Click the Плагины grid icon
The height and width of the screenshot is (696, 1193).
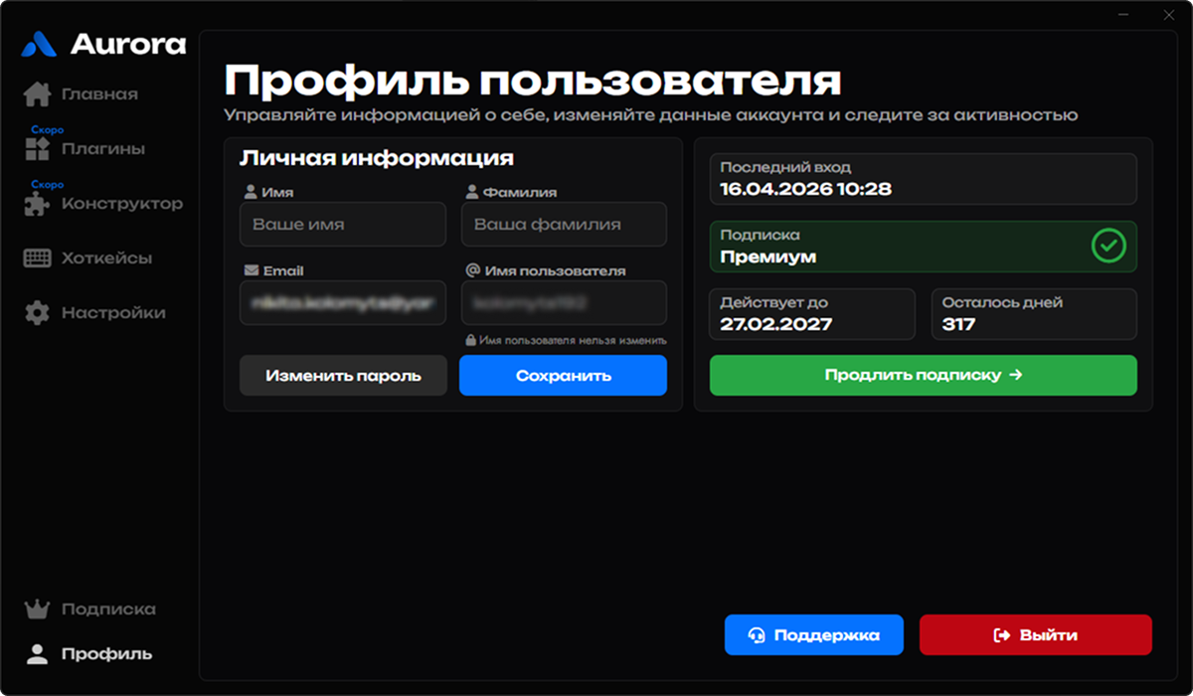coord(37,149)
